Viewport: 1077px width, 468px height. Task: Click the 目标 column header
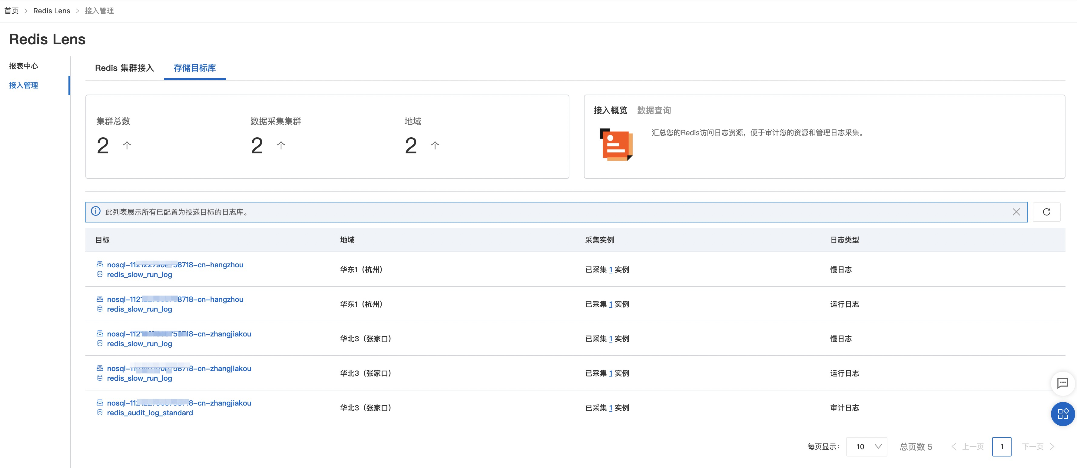[102, 240]
